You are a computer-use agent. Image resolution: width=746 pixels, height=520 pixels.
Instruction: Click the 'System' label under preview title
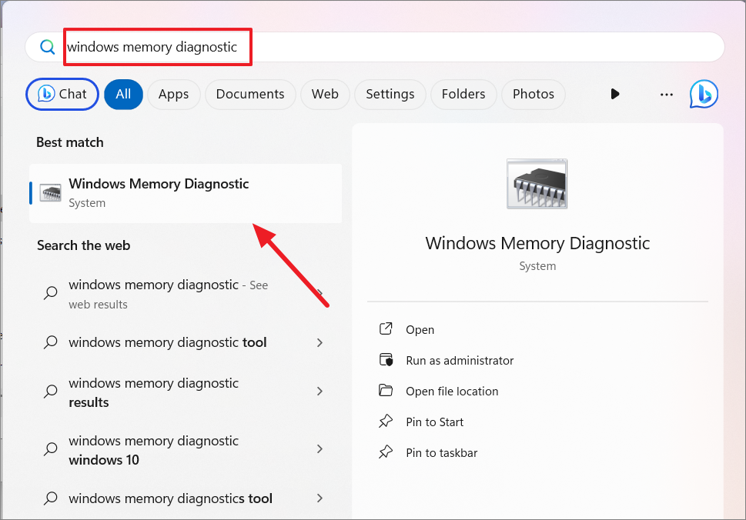click(537, 265)
